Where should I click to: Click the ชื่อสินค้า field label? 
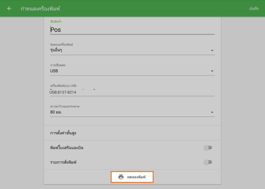pos(56,22)
